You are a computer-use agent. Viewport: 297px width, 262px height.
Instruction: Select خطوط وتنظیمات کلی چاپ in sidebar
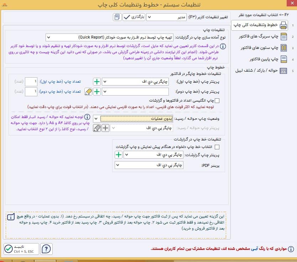coord(260,25)
